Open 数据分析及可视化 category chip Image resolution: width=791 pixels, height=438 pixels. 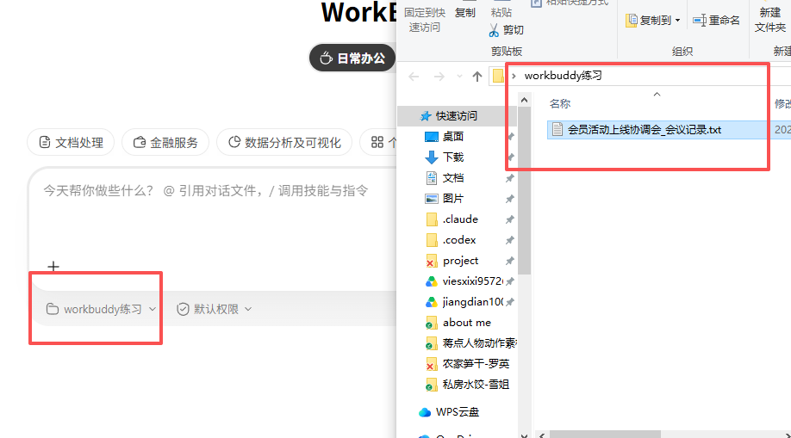pos(284,143)
